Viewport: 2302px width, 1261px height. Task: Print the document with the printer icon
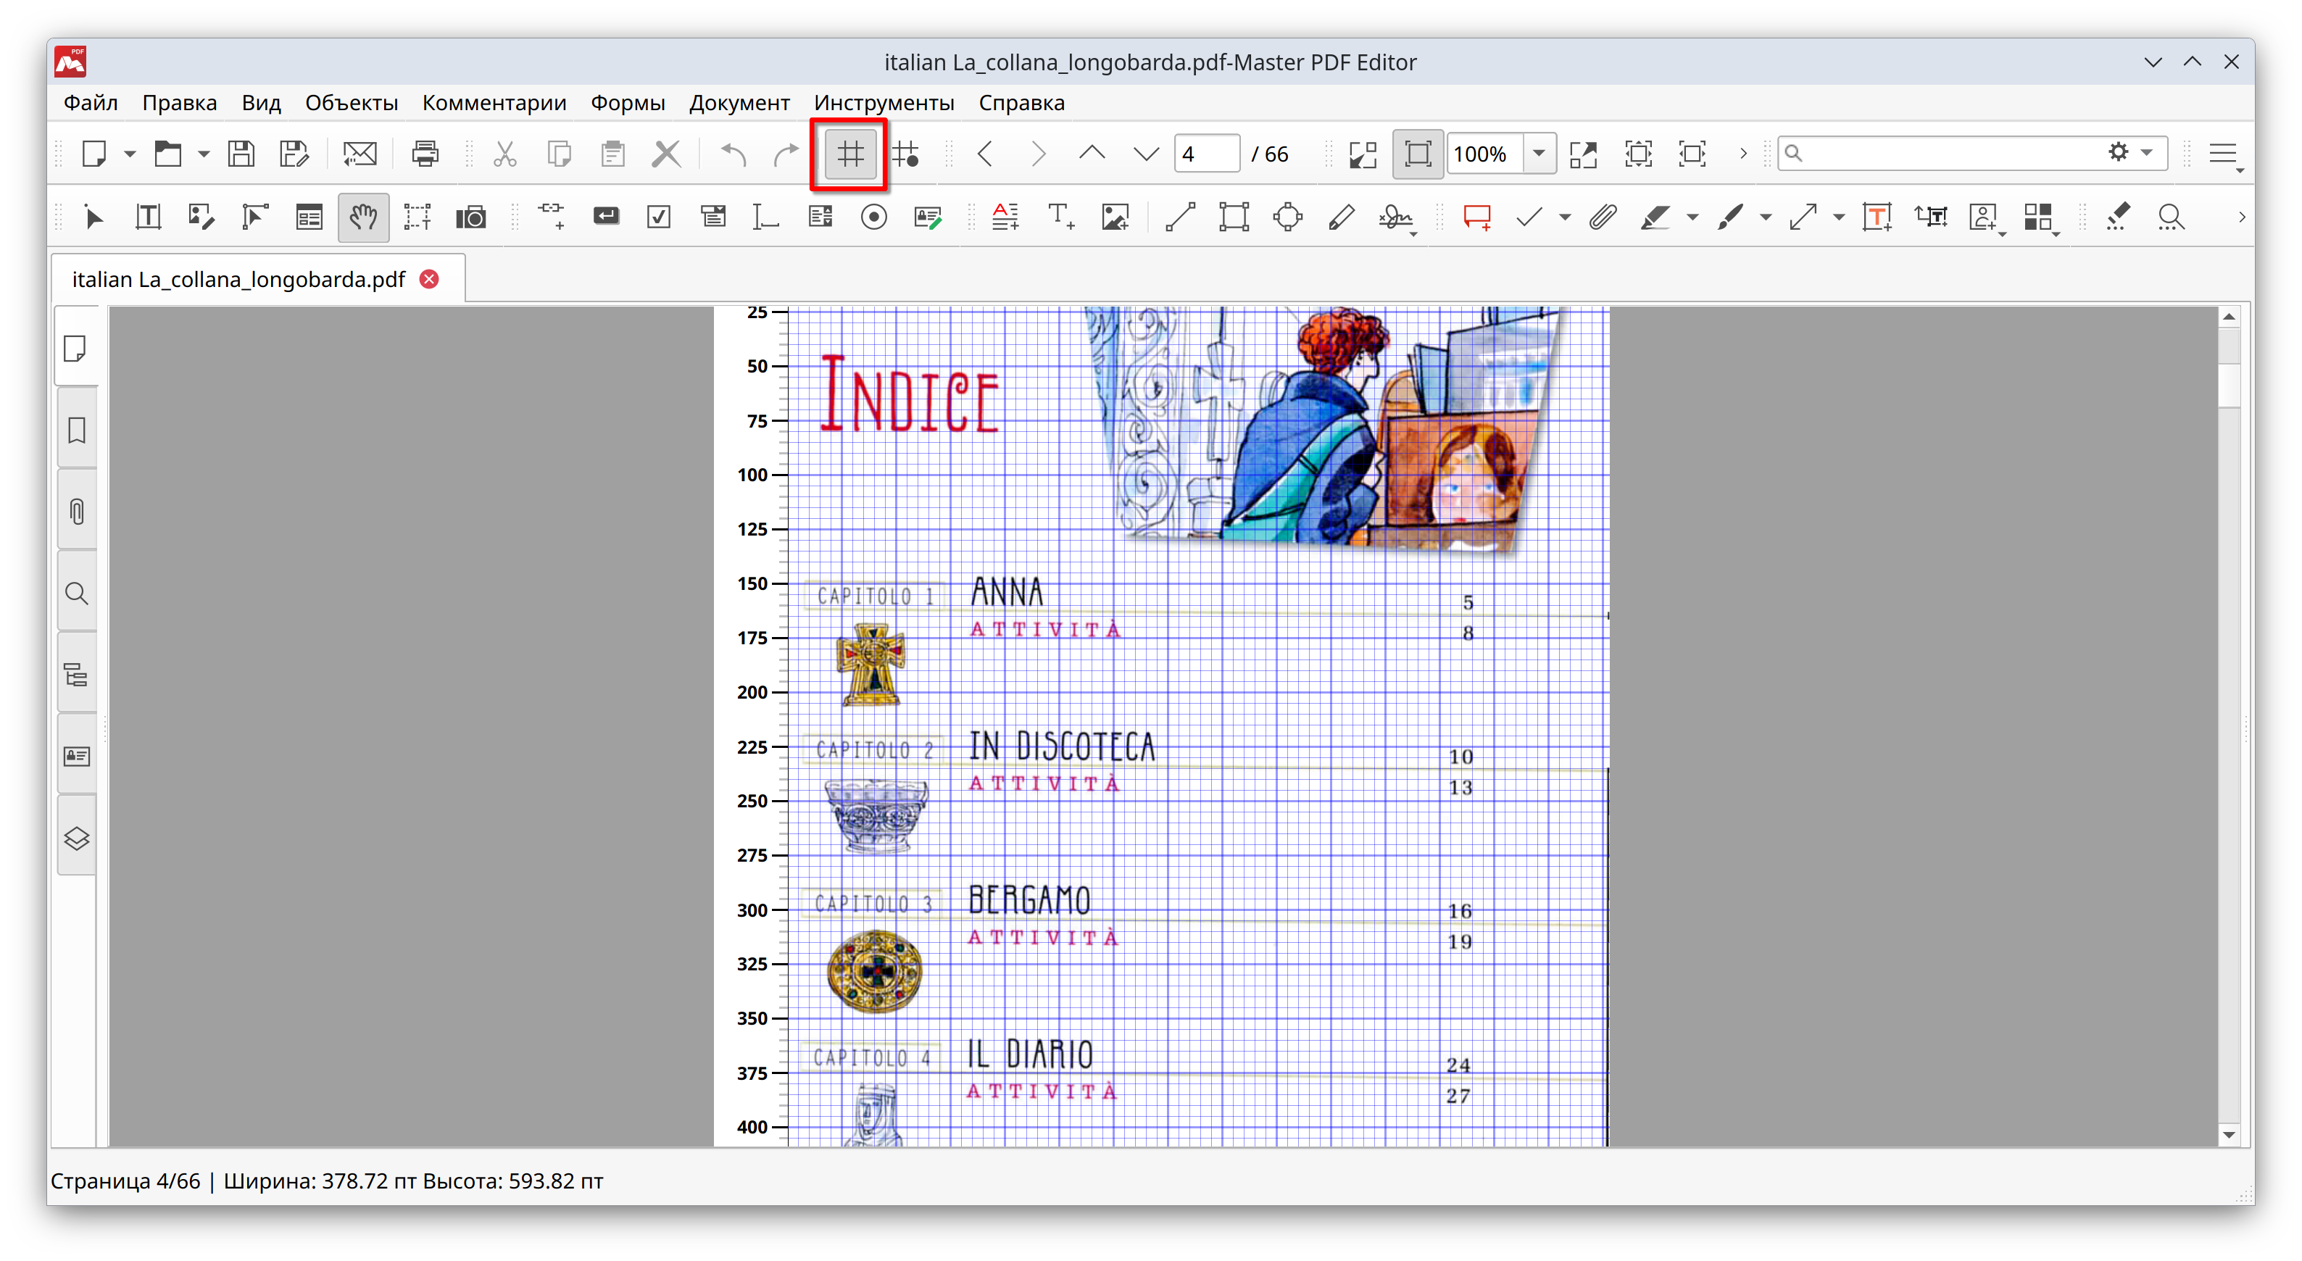pyautogui.click(x=425, y=154)
